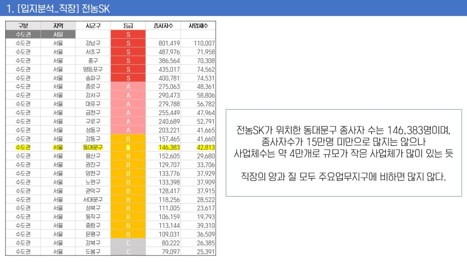
Task: Click the '서초구' district cell
Action: click(93, 52)
